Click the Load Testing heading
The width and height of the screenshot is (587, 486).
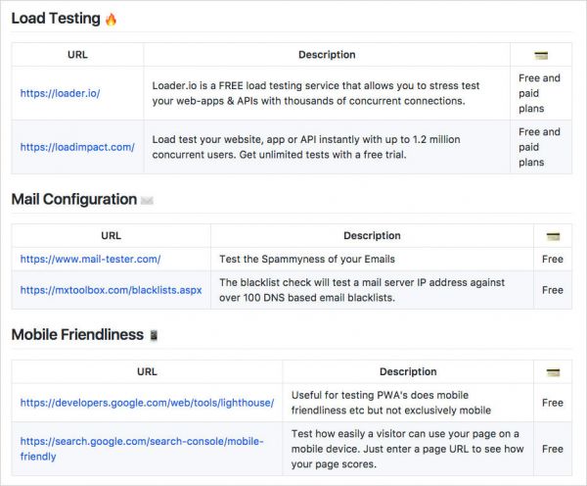pos(56,19)
